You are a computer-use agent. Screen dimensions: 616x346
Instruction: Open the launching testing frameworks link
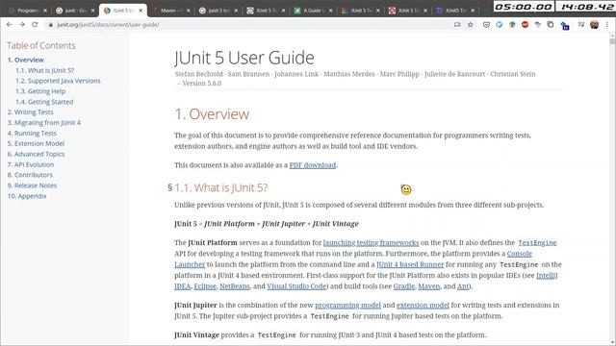(371, 243)
